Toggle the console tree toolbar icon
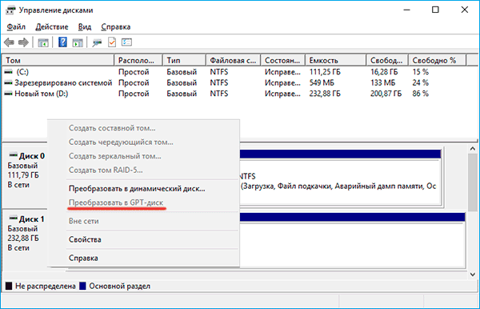This screenshot has height=309, width=480. click(x=43, y=42)
